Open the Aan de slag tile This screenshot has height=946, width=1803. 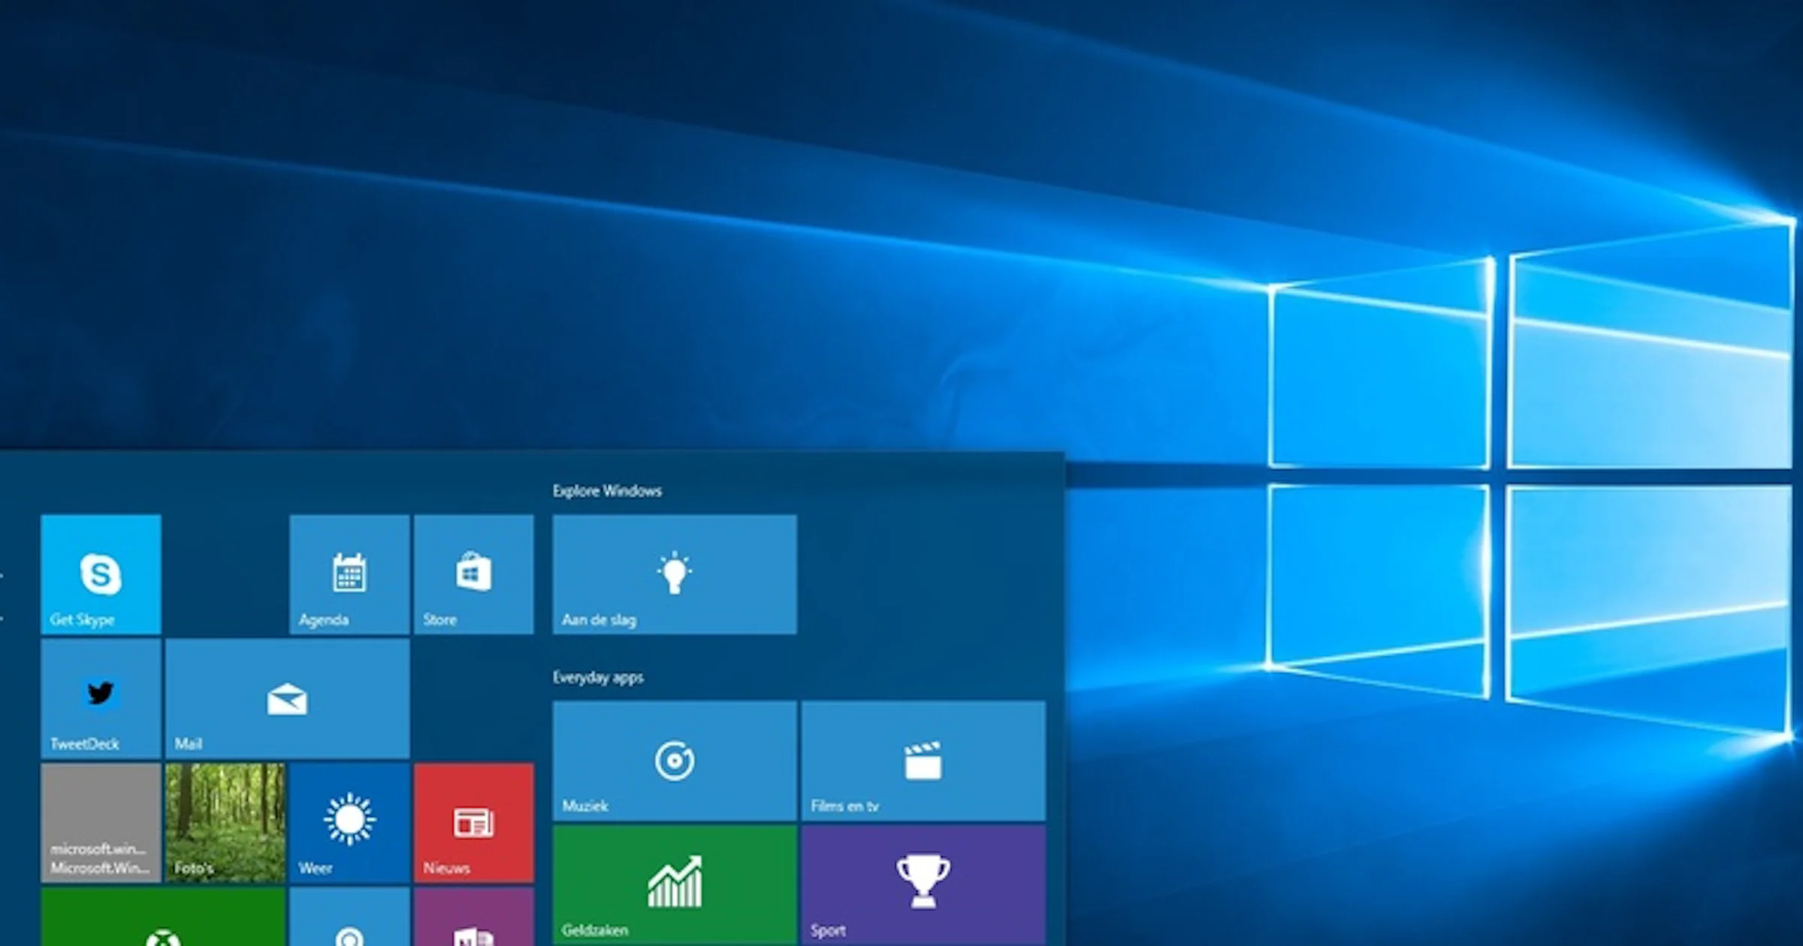click(675, 574)
